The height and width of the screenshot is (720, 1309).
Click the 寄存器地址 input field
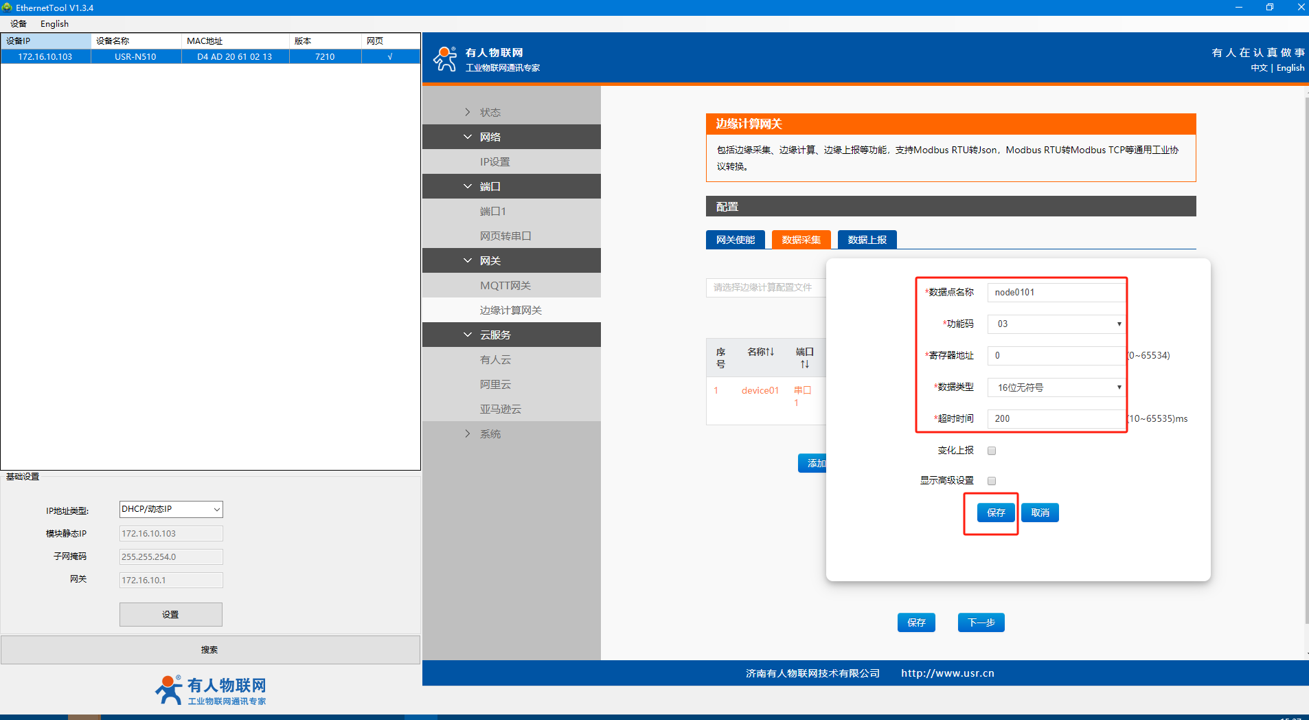click(x=1056, y=355)
